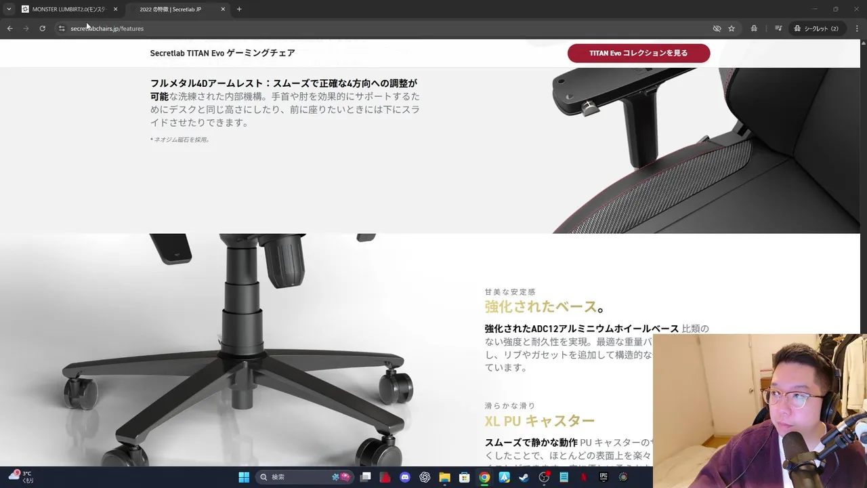Launch ChatGPT from the taskbar
The width and height of the screenshot is (867, 488).
[x=425, y=477]
